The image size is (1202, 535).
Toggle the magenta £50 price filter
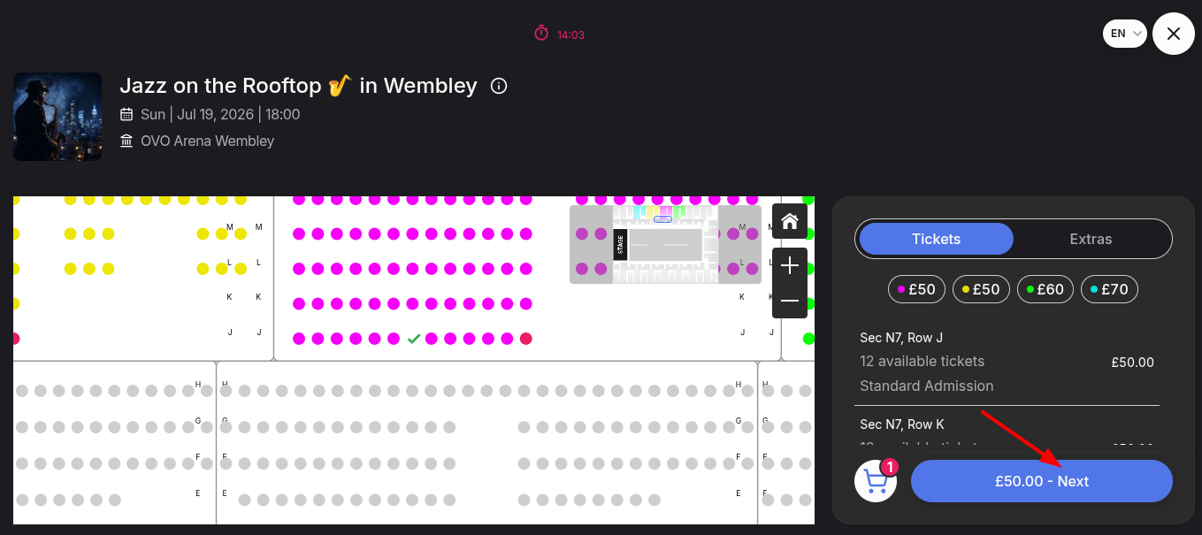pos(916,289)
